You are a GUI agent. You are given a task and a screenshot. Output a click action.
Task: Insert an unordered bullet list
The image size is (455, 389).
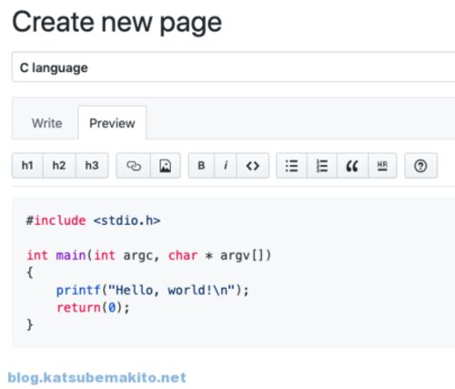(291, 166)
